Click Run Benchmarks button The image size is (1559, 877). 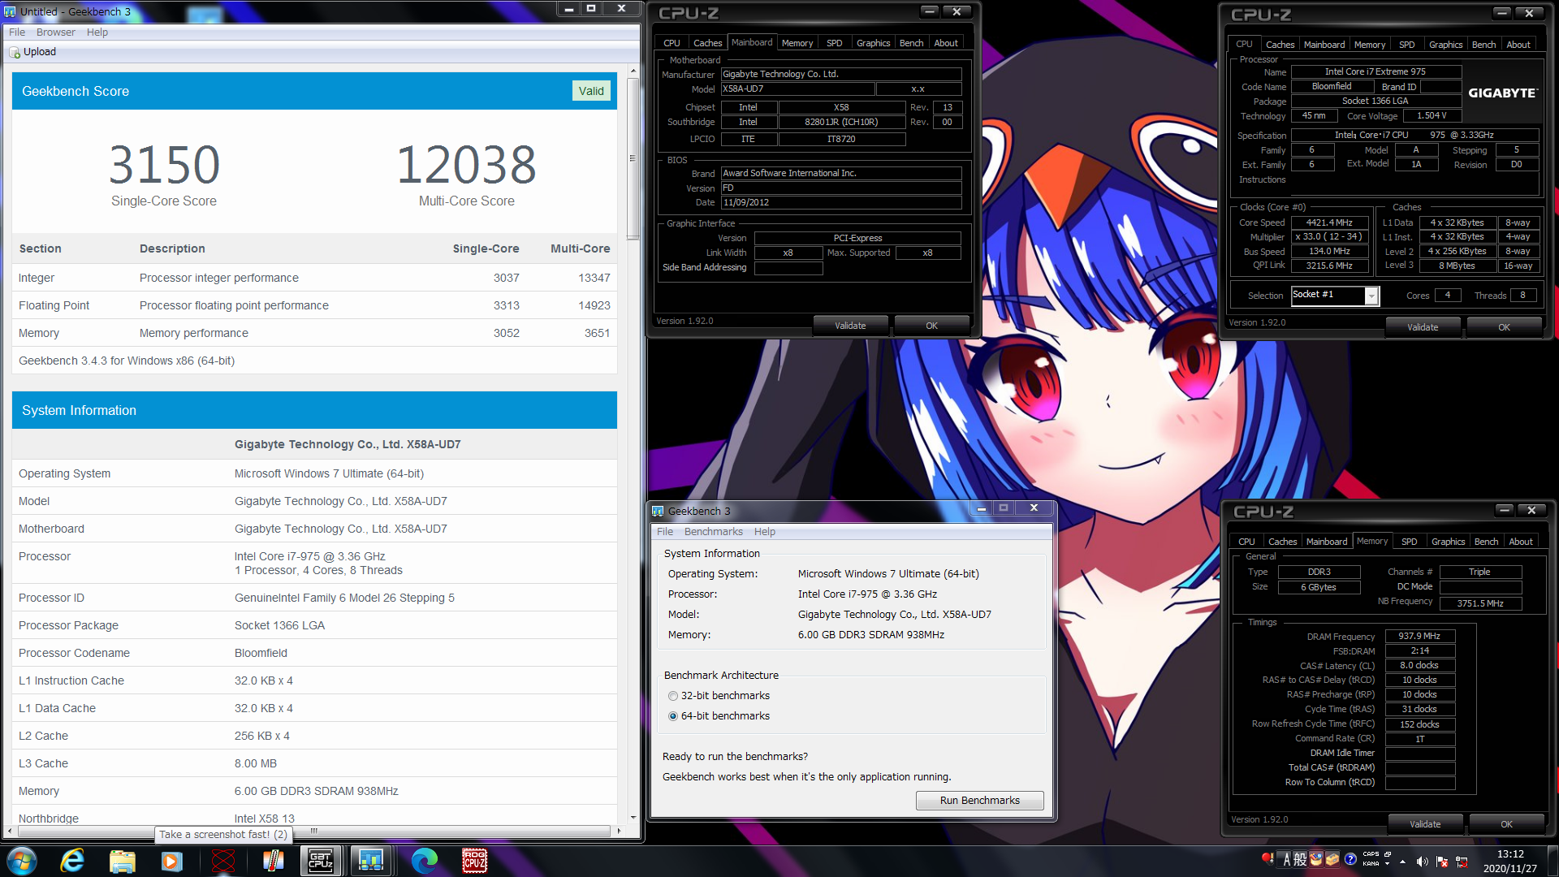point(979,801)
